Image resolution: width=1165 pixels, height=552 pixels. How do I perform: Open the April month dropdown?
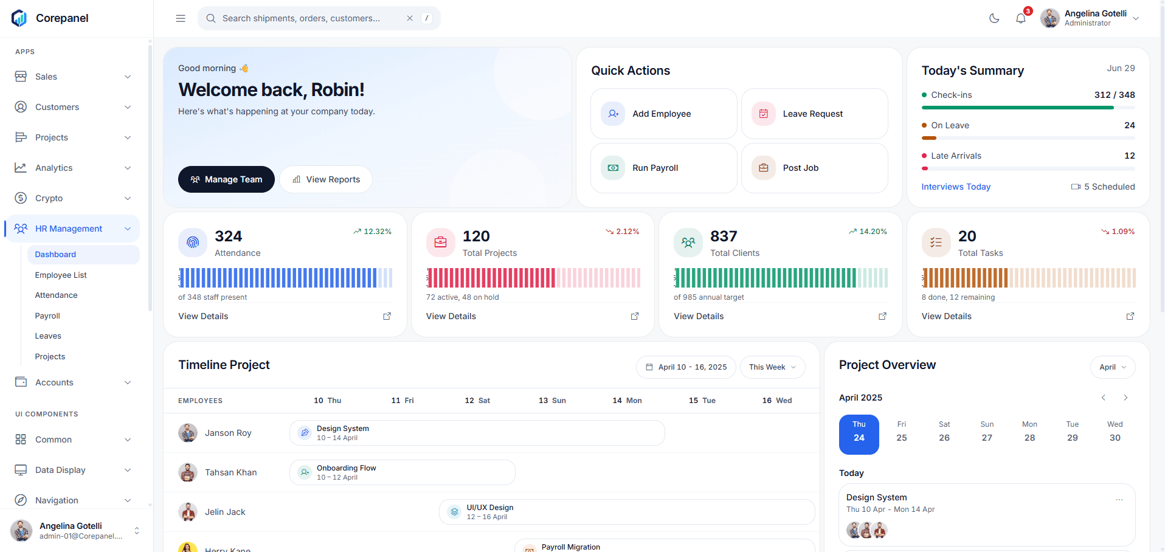[1113, 367]
